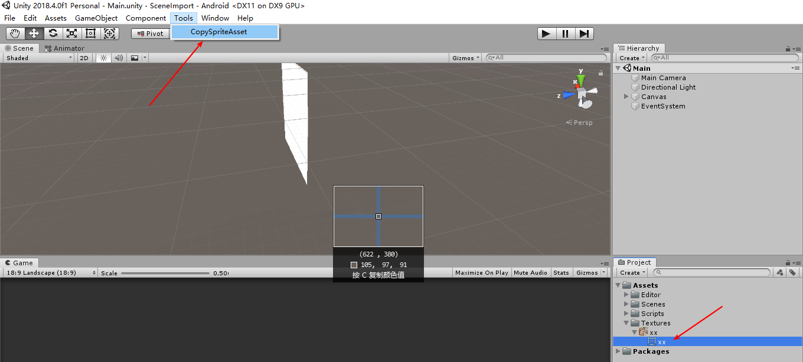Open the Tools menu
The image size is (803, 362).
183,18
